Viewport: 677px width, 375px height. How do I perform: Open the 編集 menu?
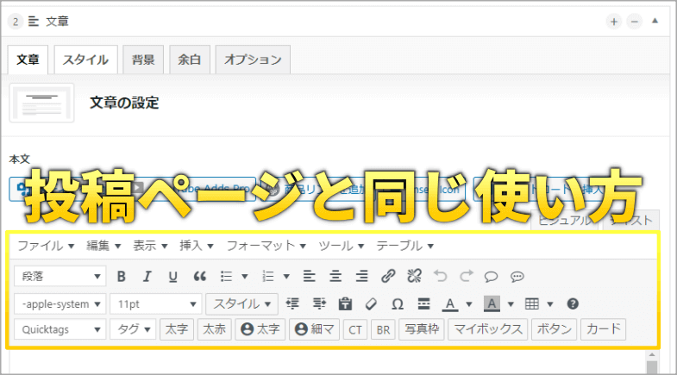click(103, 246)
